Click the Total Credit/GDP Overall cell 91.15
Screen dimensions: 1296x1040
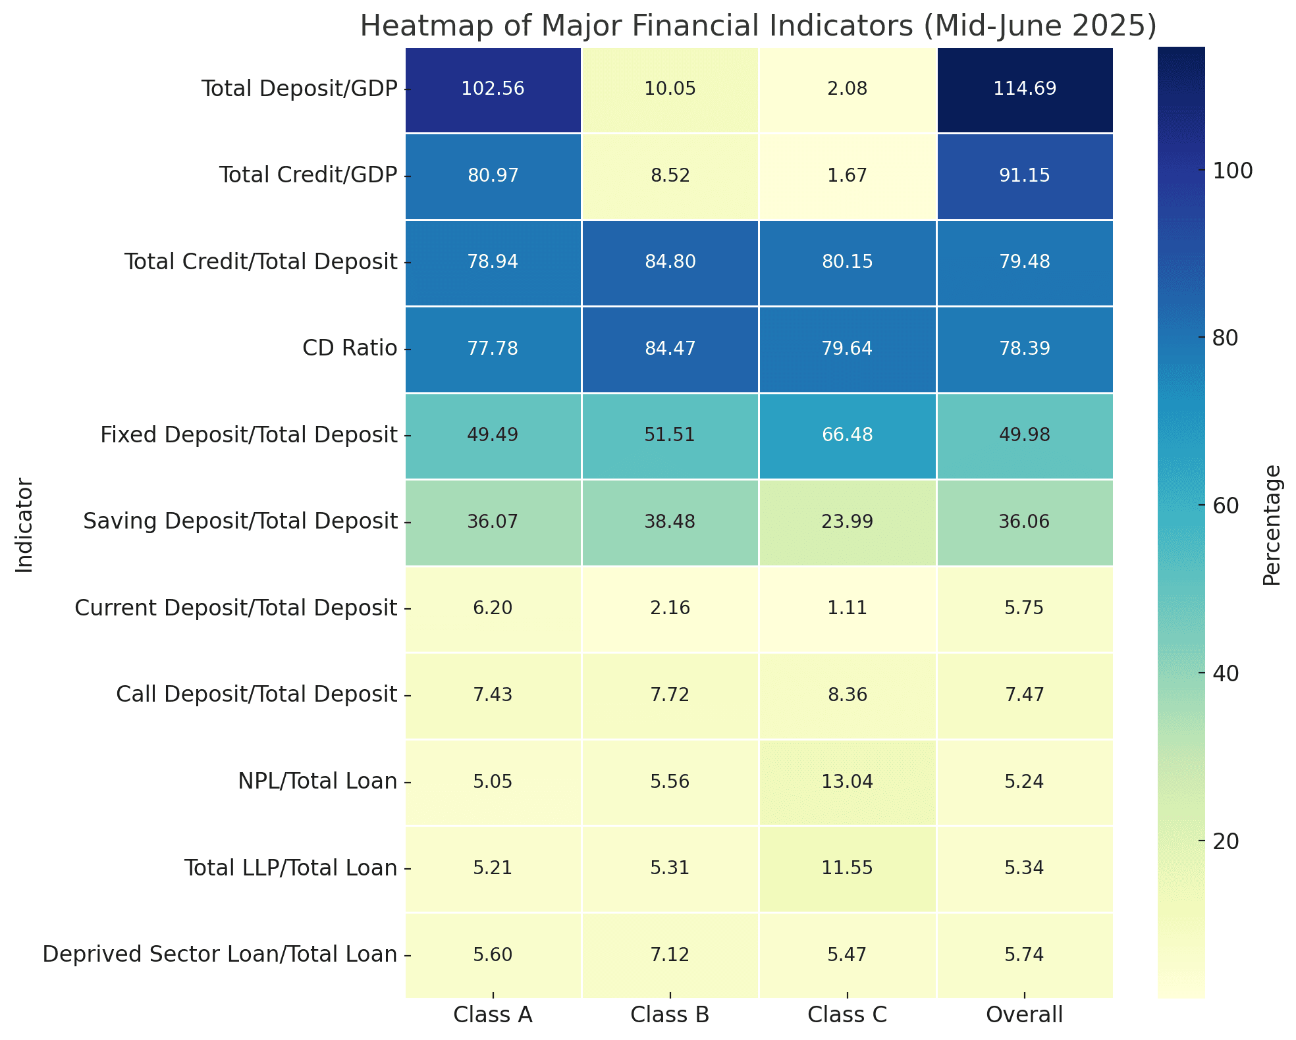coord(1025,176)
